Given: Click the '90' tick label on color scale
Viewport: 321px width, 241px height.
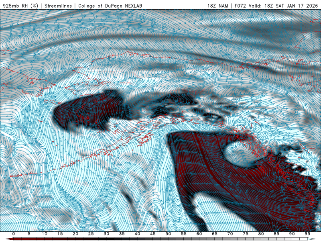Looking at the screenshot, I should point(292,234).
